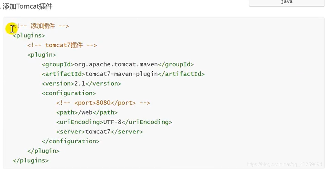Click the opening <plugin> tag line
Screen dimensions: 325x170
42,55
